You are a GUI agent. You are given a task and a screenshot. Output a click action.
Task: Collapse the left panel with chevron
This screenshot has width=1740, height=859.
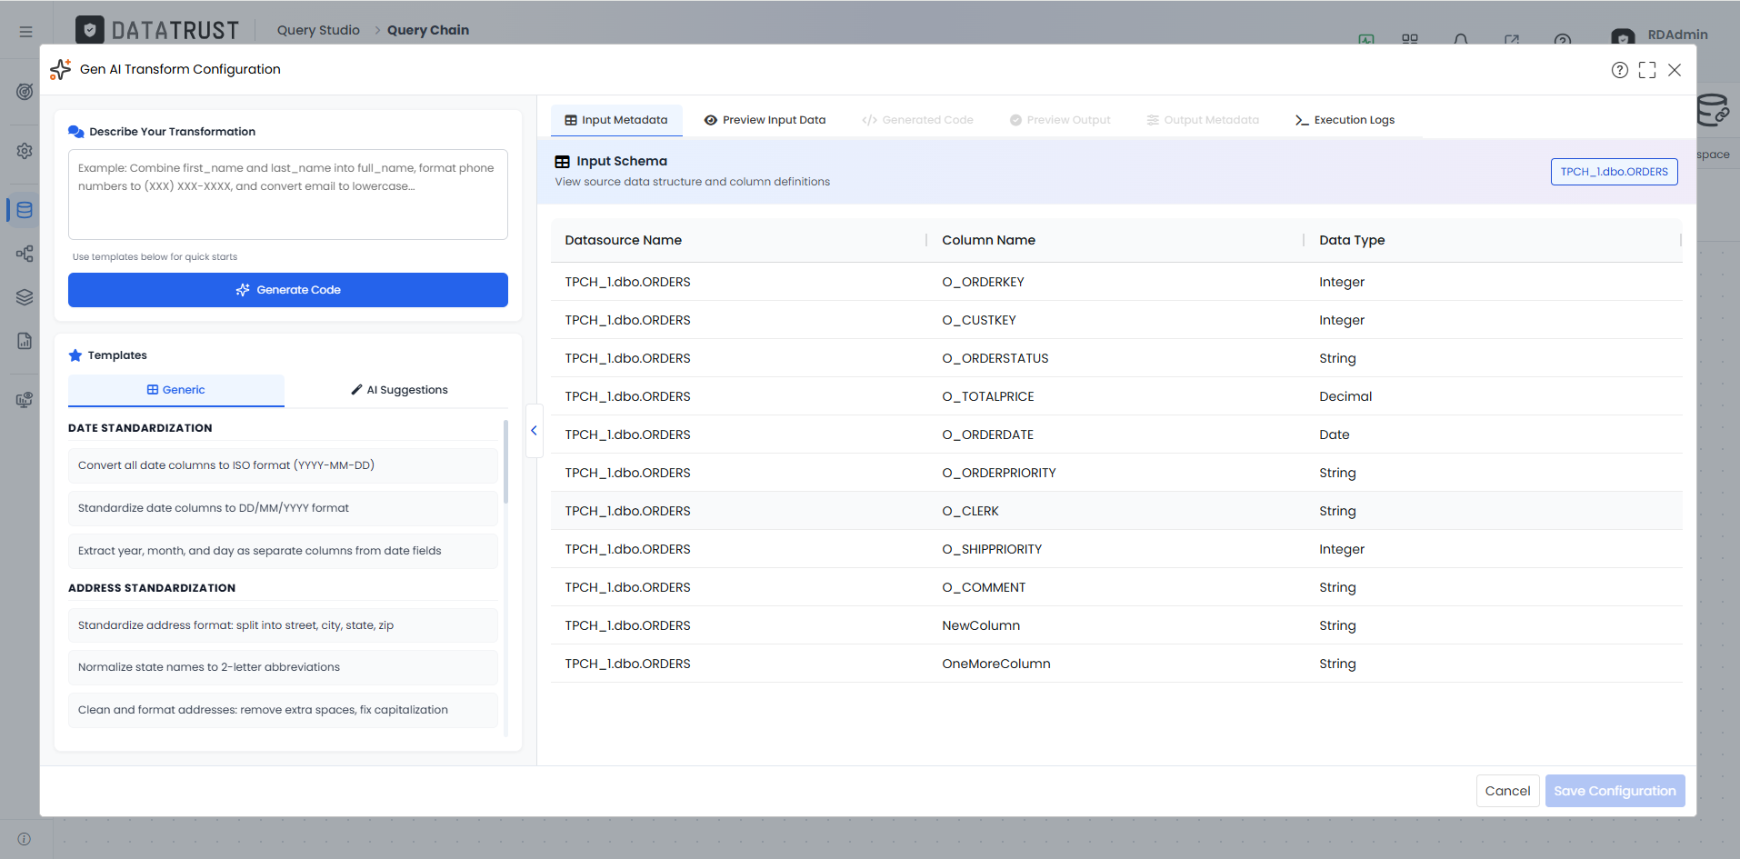pyautogui.click(x=535, y=431)
